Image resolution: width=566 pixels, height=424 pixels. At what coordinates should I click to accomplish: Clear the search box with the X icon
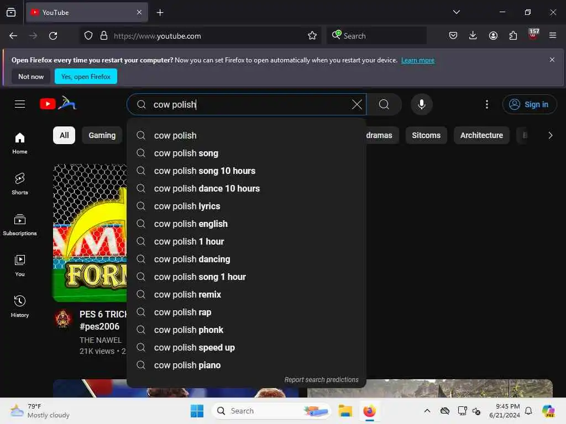357,104
